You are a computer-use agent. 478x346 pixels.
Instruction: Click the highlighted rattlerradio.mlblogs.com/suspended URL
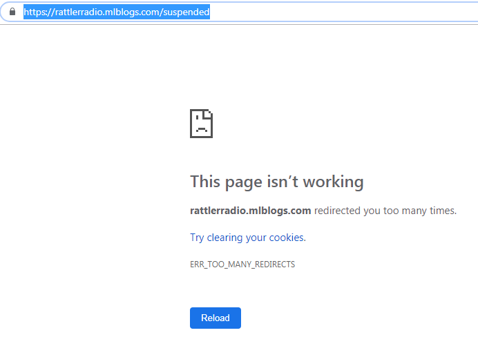[x=117, y=12]
